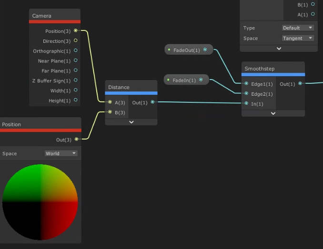This screenshot has height=249, width=323.
Task: Select the Position node title
Action: (11, 125)
